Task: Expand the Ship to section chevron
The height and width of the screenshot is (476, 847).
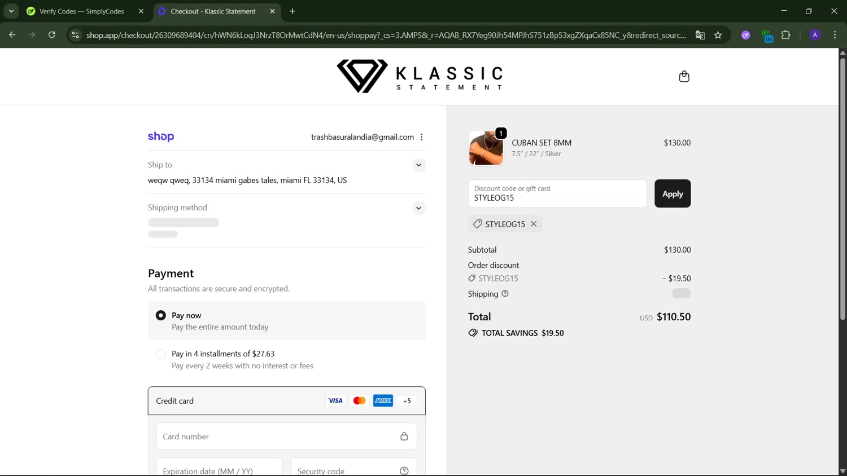Action: [x=418, y=165]
